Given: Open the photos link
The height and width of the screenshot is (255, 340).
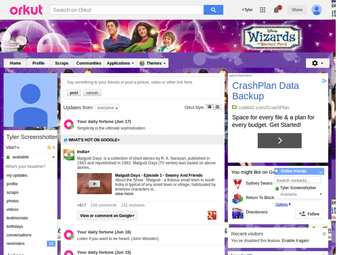Looking at the screenshot, I should (13, 201).
